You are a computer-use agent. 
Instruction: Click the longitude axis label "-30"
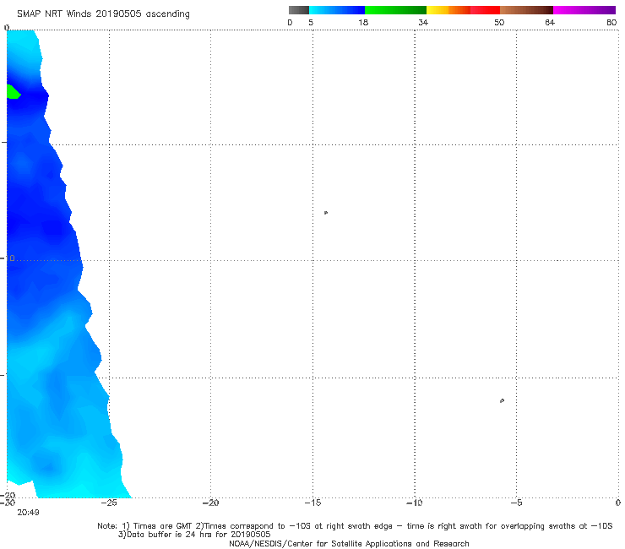8,503
